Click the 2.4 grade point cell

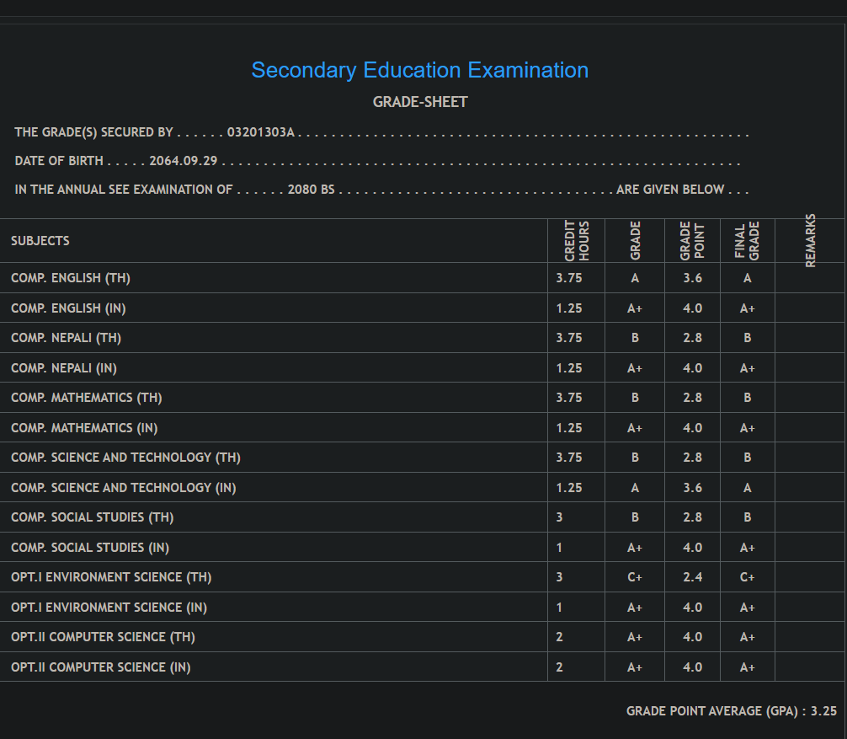tap(692, 577)
